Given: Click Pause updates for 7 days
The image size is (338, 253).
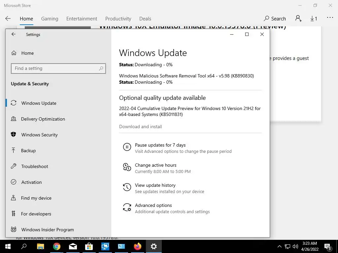Looking at the screenshot, I should click(x=160, y=145).
